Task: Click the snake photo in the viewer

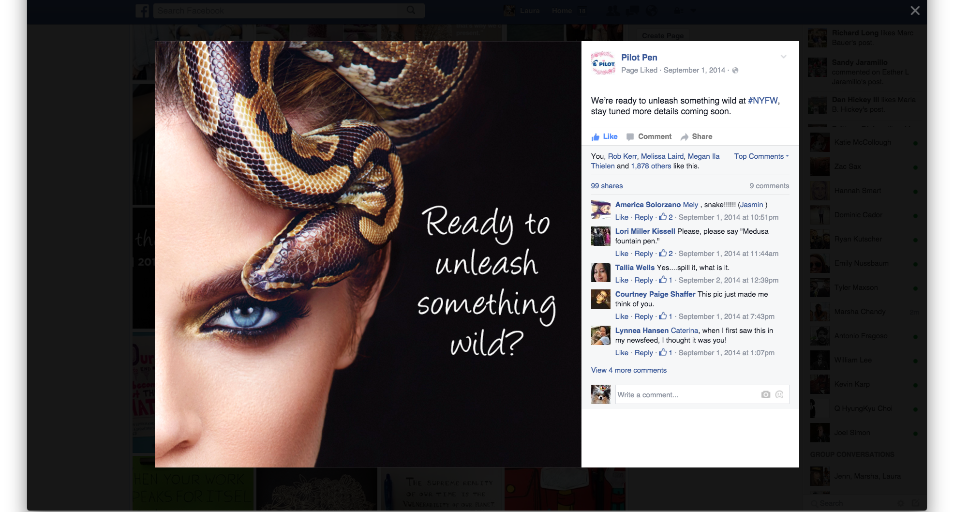Action: (x=368, y=254)
